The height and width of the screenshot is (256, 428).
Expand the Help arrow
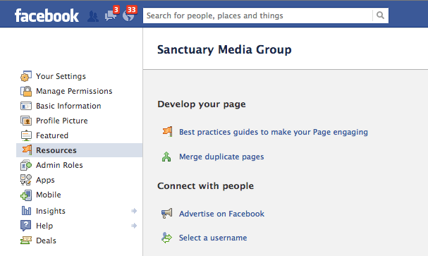(134, 226)
